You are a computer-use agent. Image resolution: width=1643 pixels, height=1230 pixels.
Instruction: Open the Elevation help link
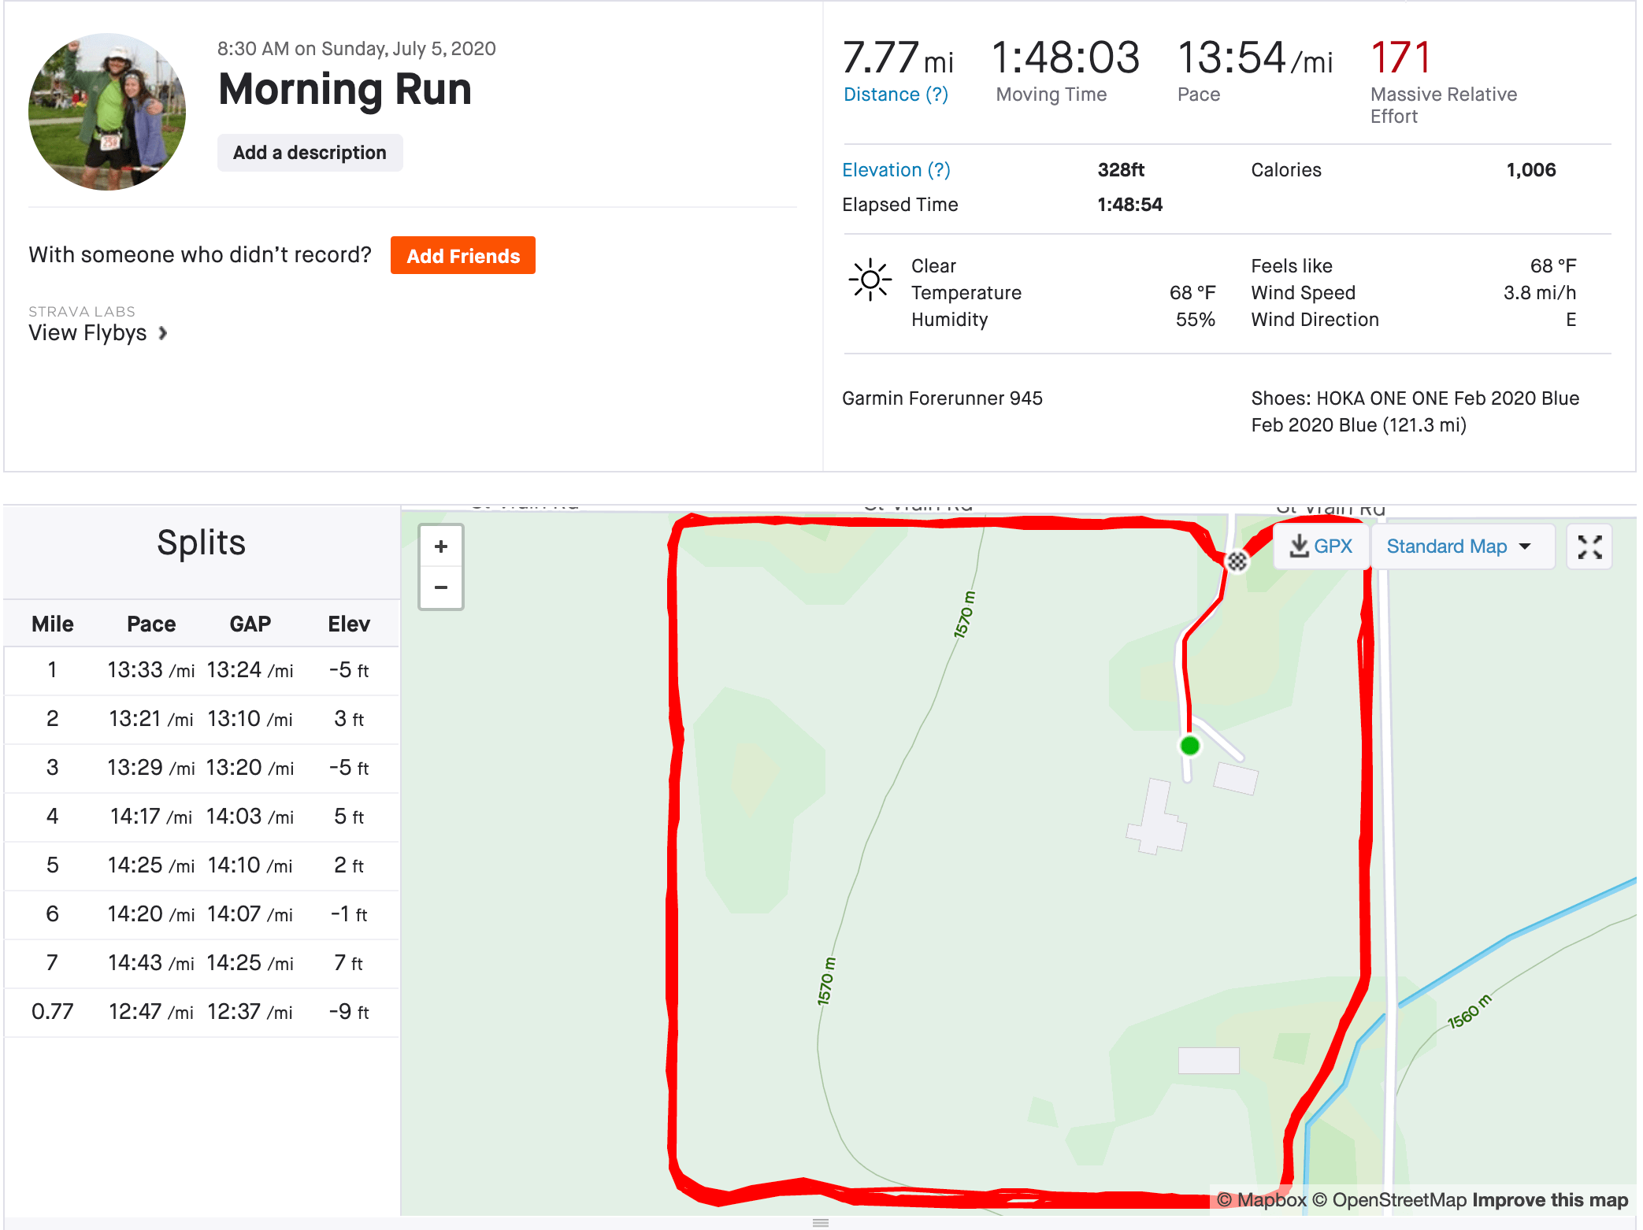pyautogui.click(x=896, y=170)
